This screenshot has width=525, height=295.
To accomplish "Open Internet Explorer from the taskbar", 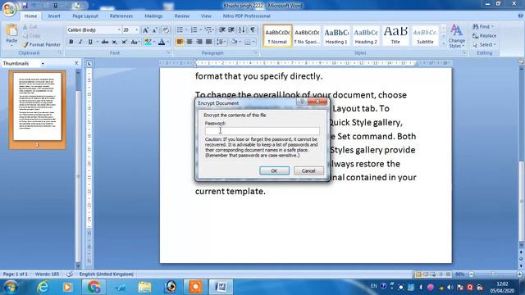I will [43, 287].
